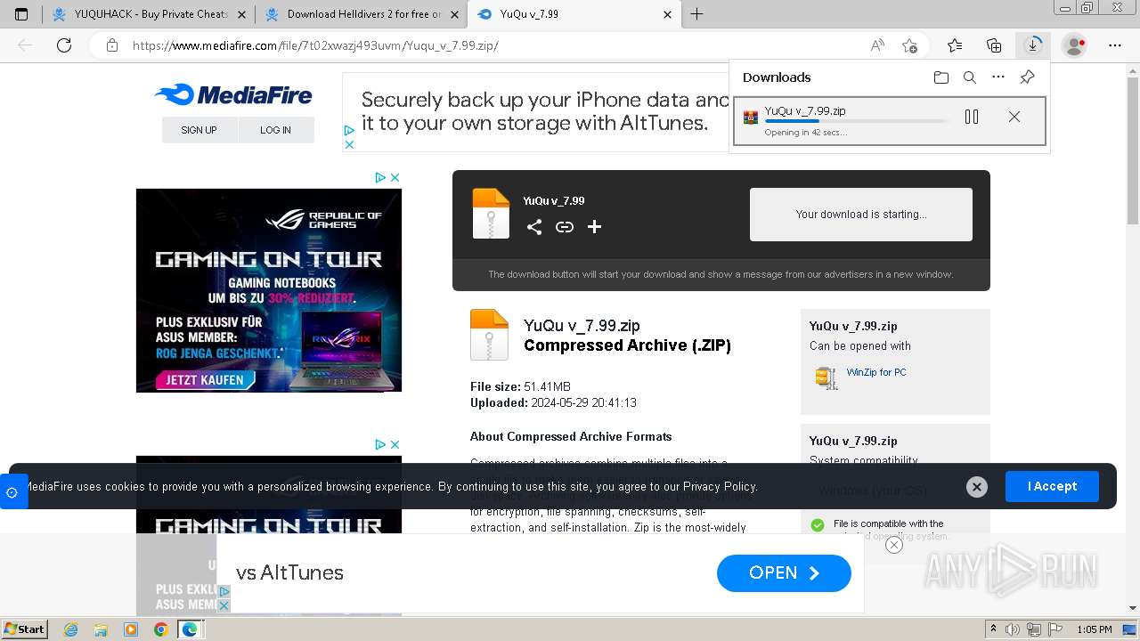Click the taskbar clock 1:05 PM
Viewport: 1140px width, 641px height.
[1094, 629]
